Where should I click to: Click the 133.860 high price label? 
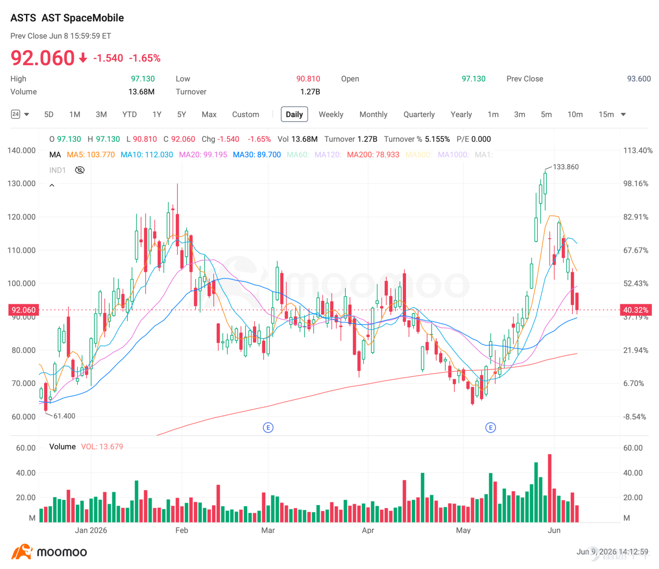click(566, 167)
